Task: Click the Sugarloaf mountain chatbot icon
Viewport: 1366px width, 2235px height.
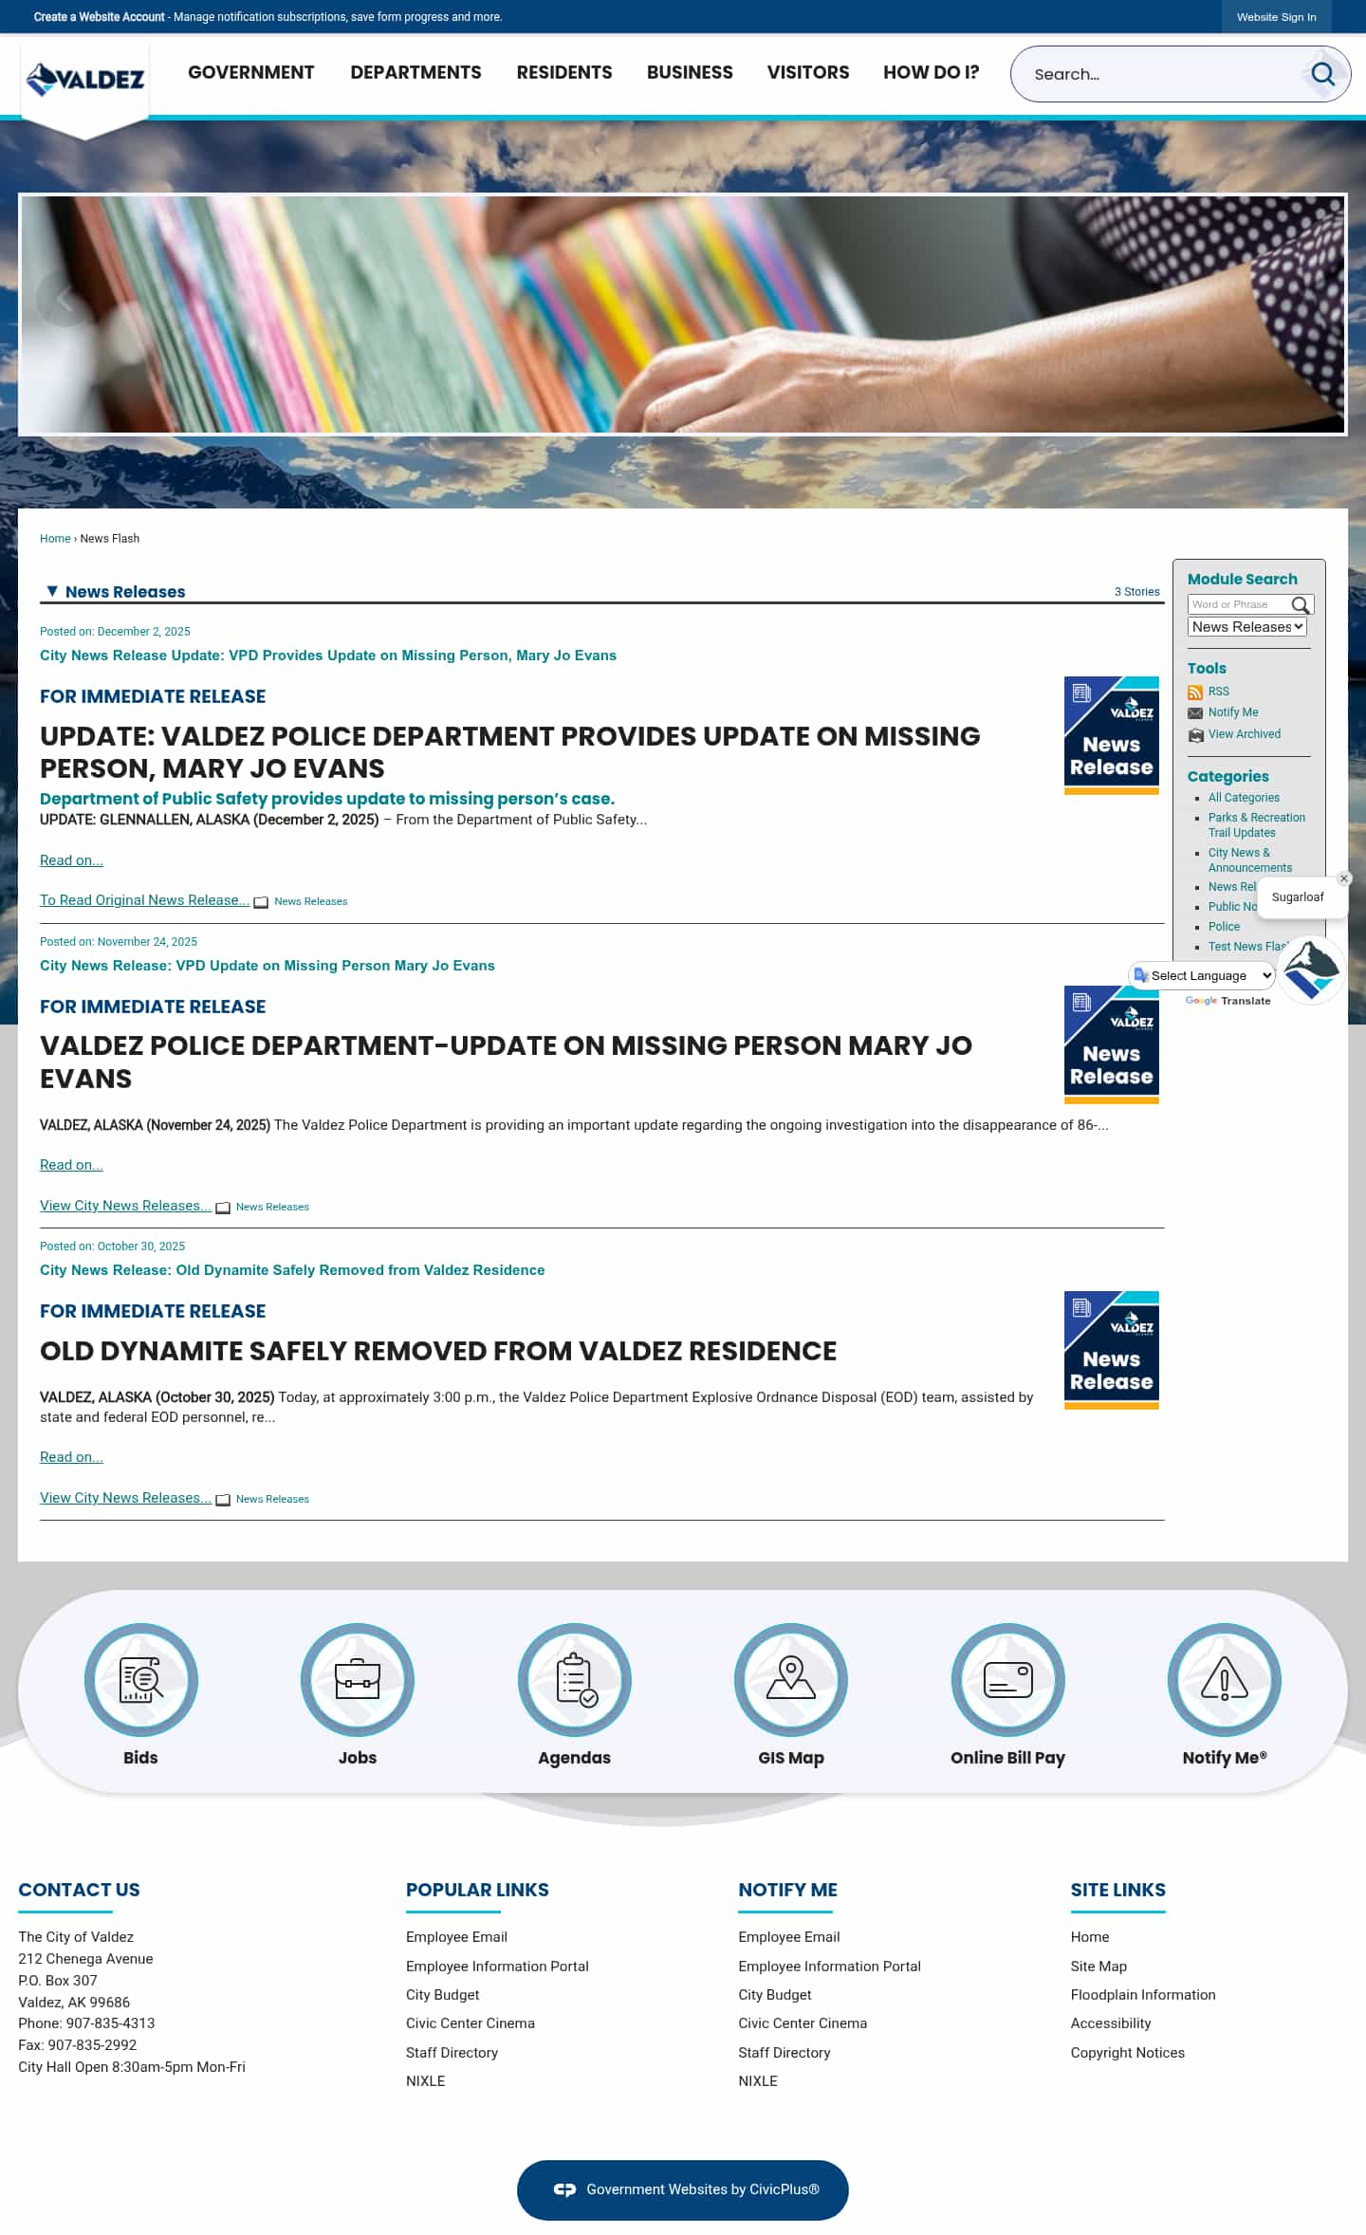Action: (1311, 970)
